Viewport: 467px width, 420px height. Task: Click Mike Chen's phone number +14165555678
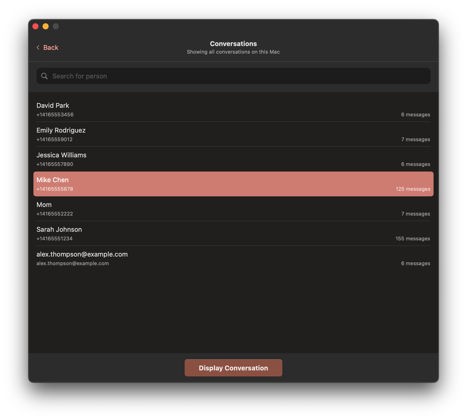pos(55,189)
